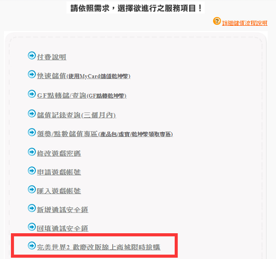276x259 pixels.
Task: Open the 詳細儲值流程說明 link
Action: coord(245,23)
